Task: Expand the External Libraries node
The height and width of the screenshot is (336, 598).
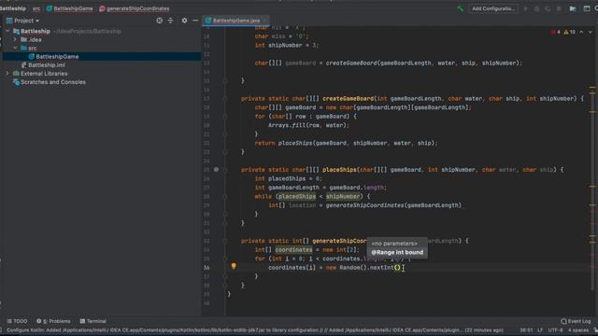Action: 7,73
